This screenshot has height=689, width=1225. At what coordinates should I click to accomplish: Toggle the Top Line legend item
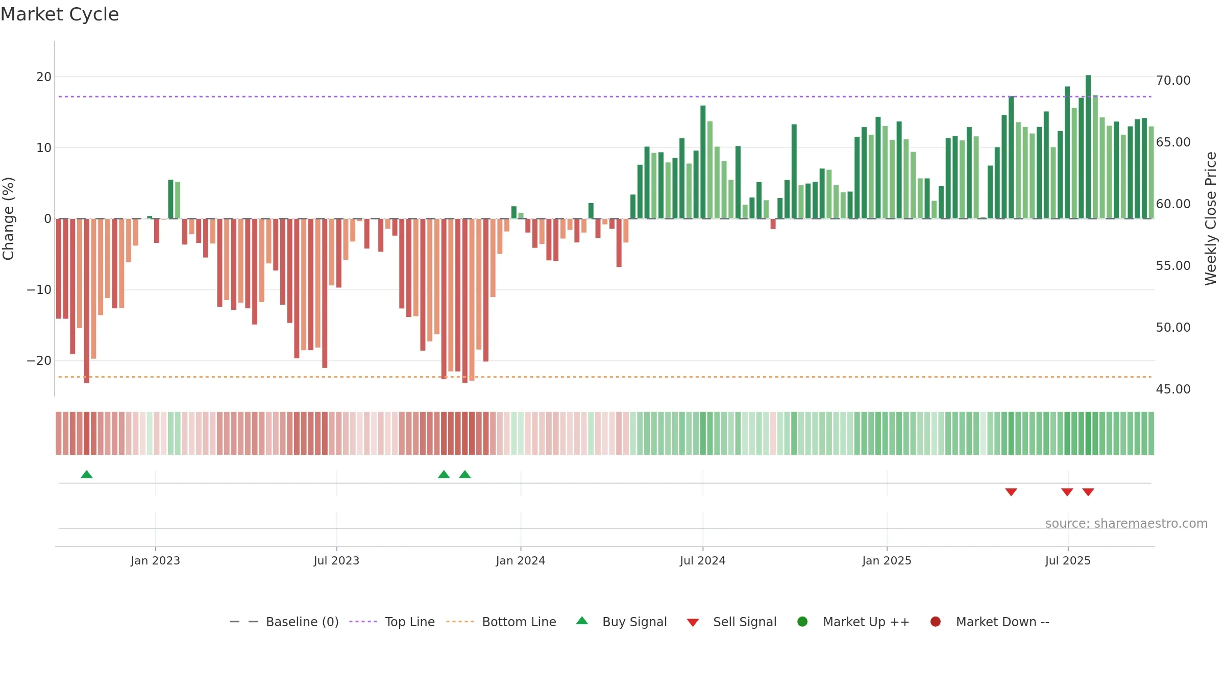[x=392, y=622]
